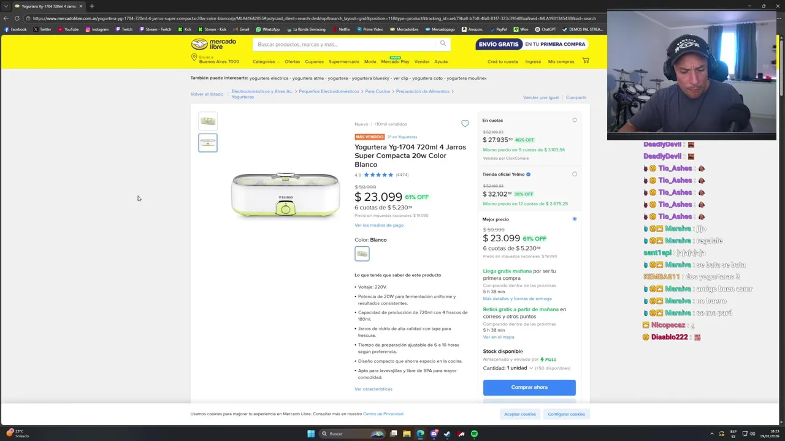Open Vender menu item
This screenshot has height=441, width=785.
click(x=421, y=61)
